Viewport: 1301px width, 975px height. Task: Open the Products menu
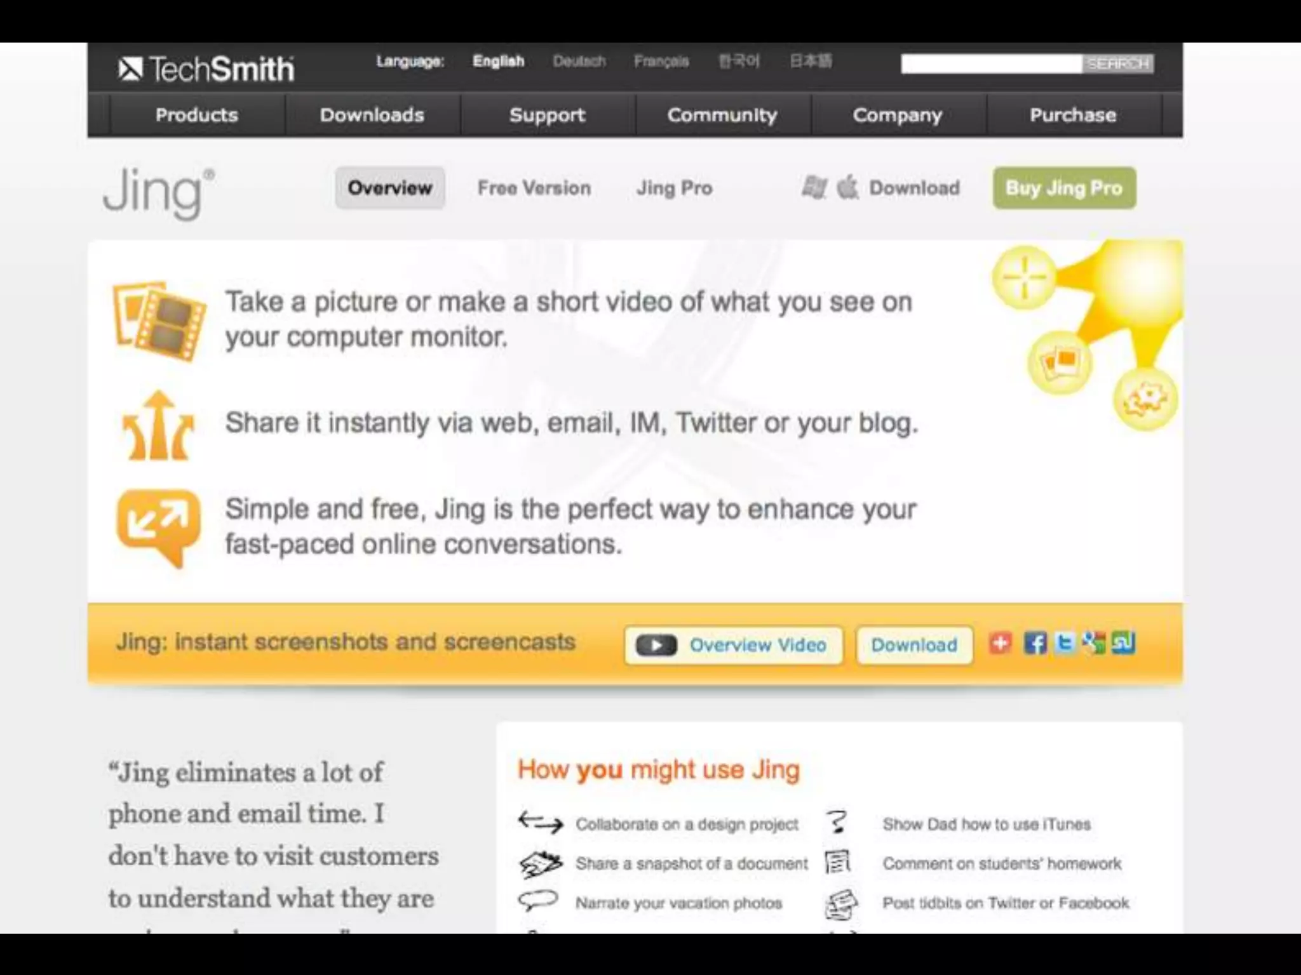coord(197,115)
